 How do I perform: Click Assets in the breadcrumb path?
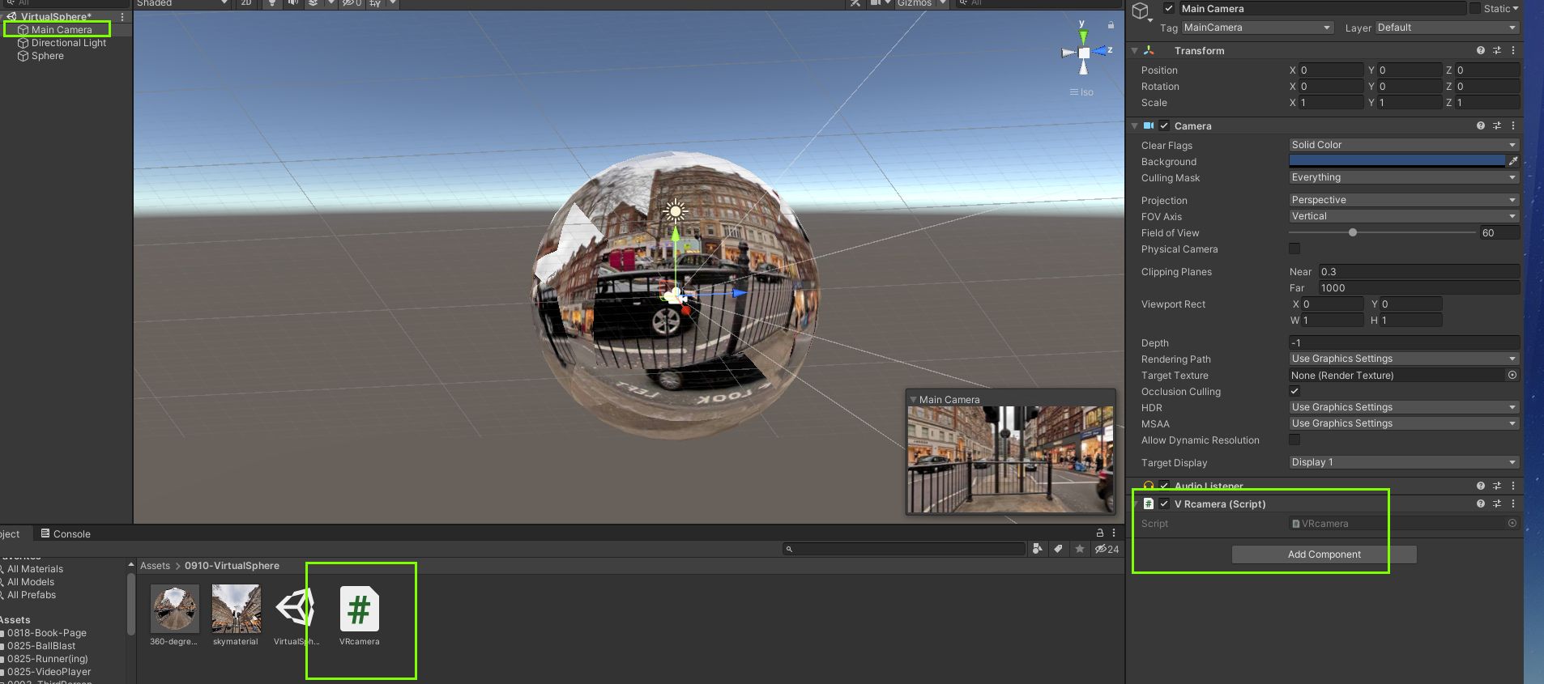(x=155, y=566)
